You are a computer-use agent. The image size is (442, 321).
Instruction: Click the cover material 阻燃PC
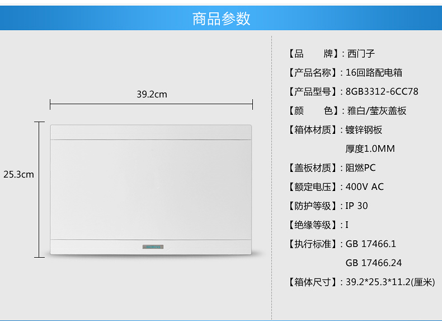(360, 168)
